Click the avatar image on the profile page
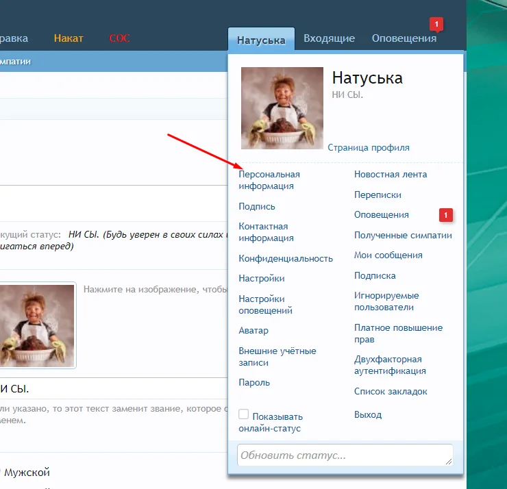This screenshot has height=489, width=507. [x=38, y=325]
